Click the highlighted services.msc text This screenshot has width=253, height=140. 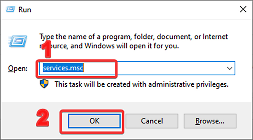[63, 68]
